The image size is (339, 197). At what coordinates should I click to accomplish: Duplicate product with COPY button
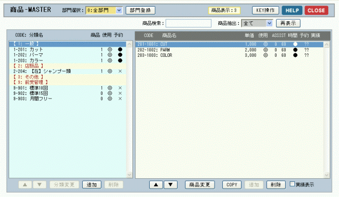pyautogui.click(x=232, y=185)
